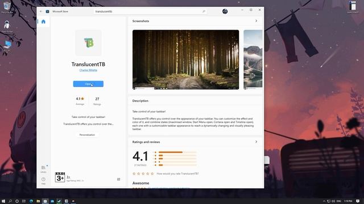
Task: Click the ENG language indicator in tray
Action: 339,201
